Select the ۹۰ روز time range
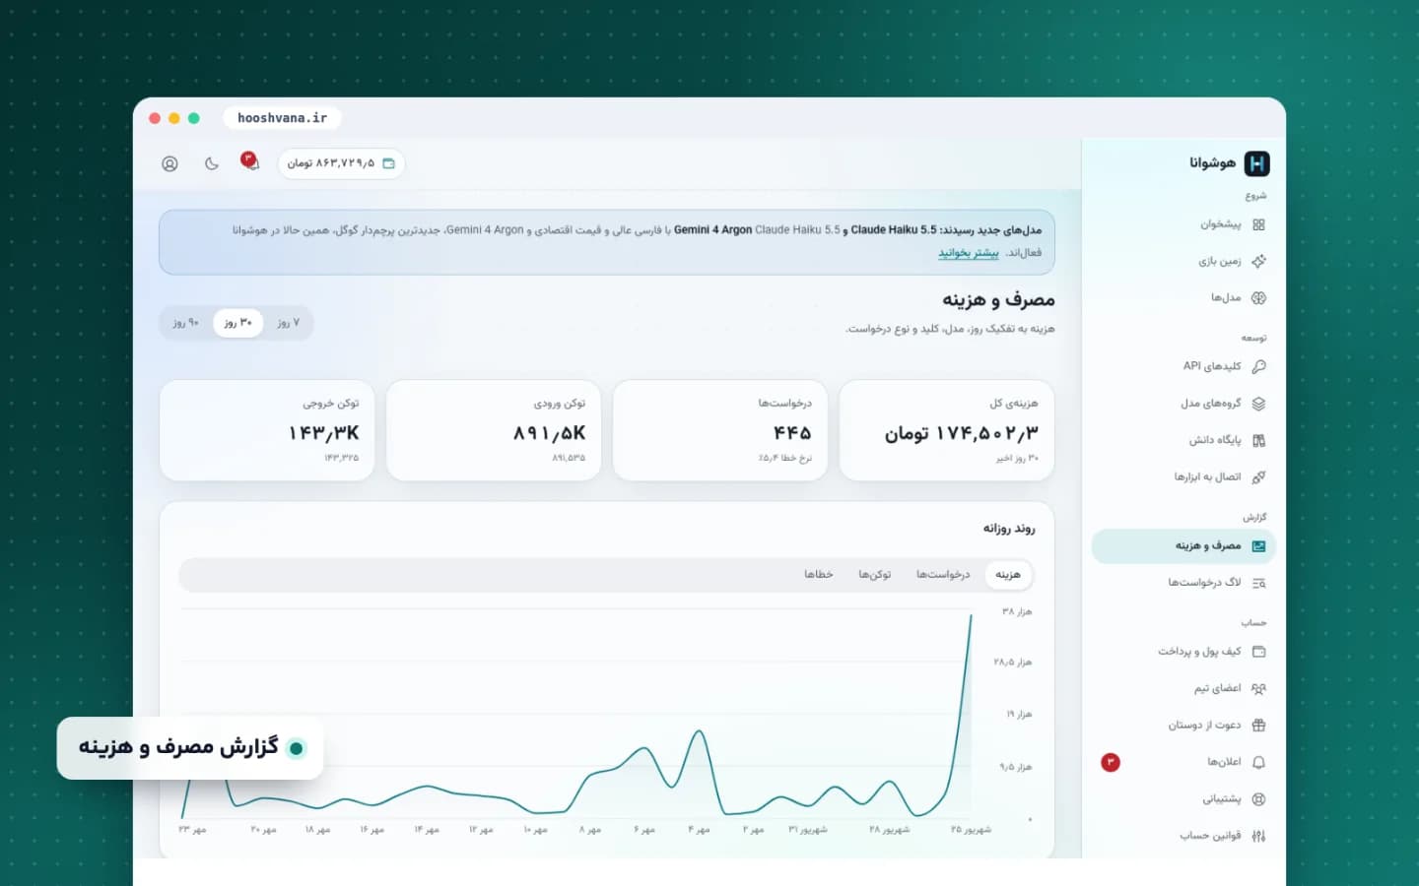1419x886 pixels. [186, 323]
